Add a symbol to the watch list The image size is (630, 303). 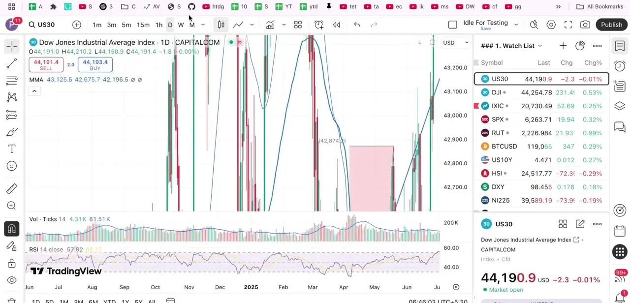point(563,46)
